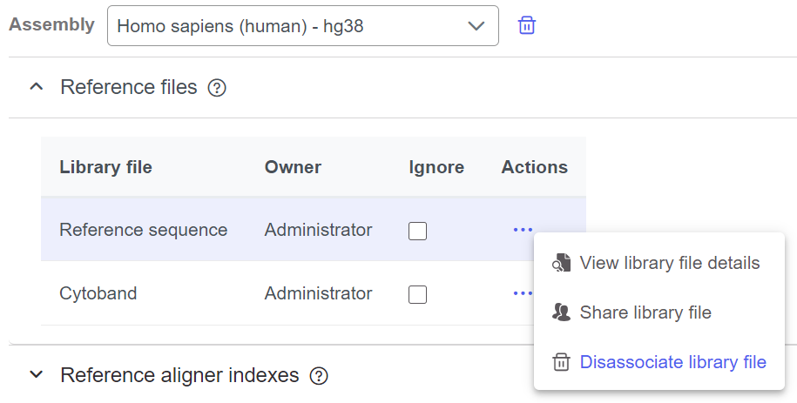This screenshot has height=403, width=797.
Task: Choose Disassociate library file from menu
Action: [x=672, y=362]
